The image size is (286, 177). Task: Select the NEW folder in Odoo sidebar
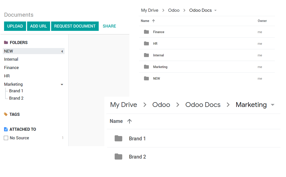click(34, 51)
